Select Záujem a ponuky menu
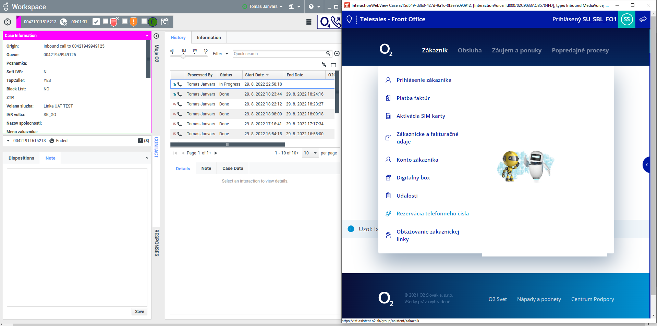The height and width of the screenshot is (326, 658). pyautogui.click(x=516, y=50)
